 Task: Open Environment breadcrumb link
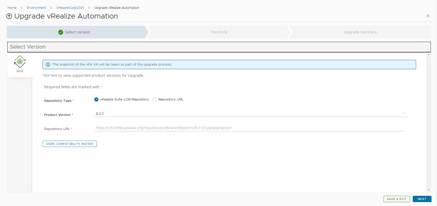36,8
